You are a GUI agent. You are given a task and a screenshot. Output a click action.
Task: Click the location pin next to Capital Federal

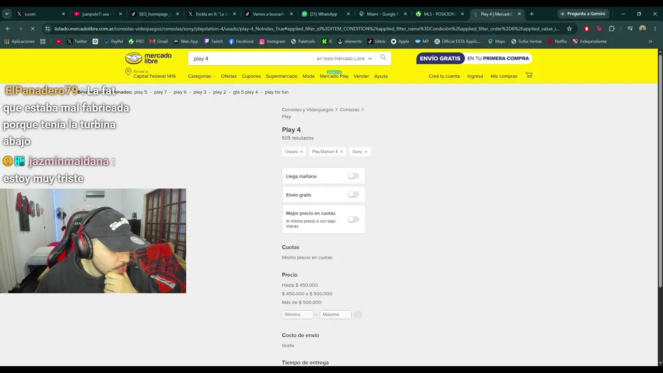tap(128, 72)
